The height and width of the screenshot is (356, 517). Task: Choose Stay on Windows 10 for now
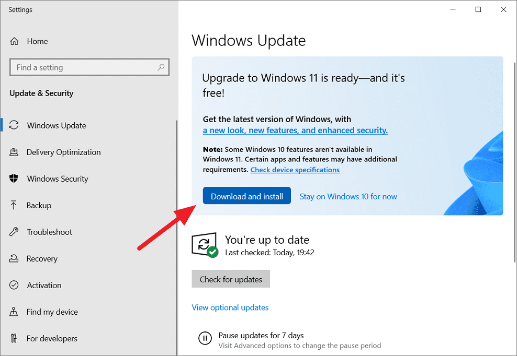[348, 196]
